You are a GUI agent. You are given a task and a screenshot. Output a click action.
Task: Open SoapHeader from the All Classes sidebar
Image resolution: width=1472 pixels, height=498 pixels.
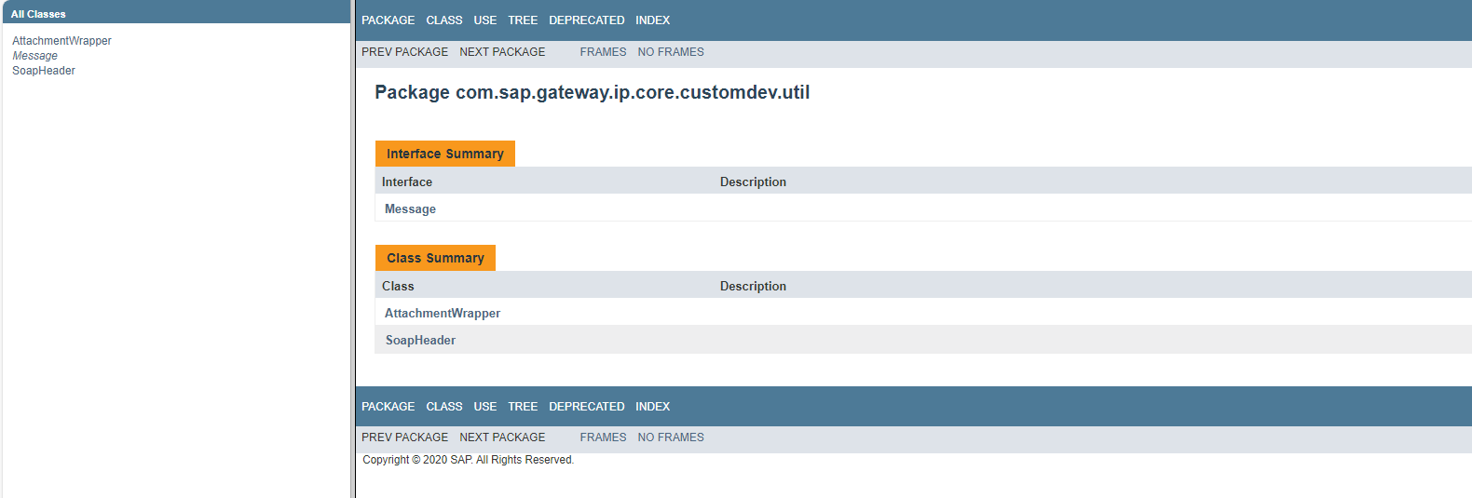pyautogui.click(x=44, y=71)
